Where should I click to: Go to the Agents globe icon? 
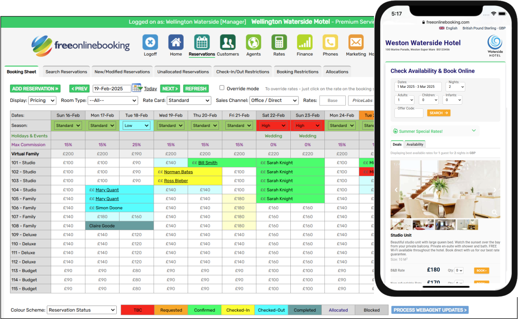[254, 42]
